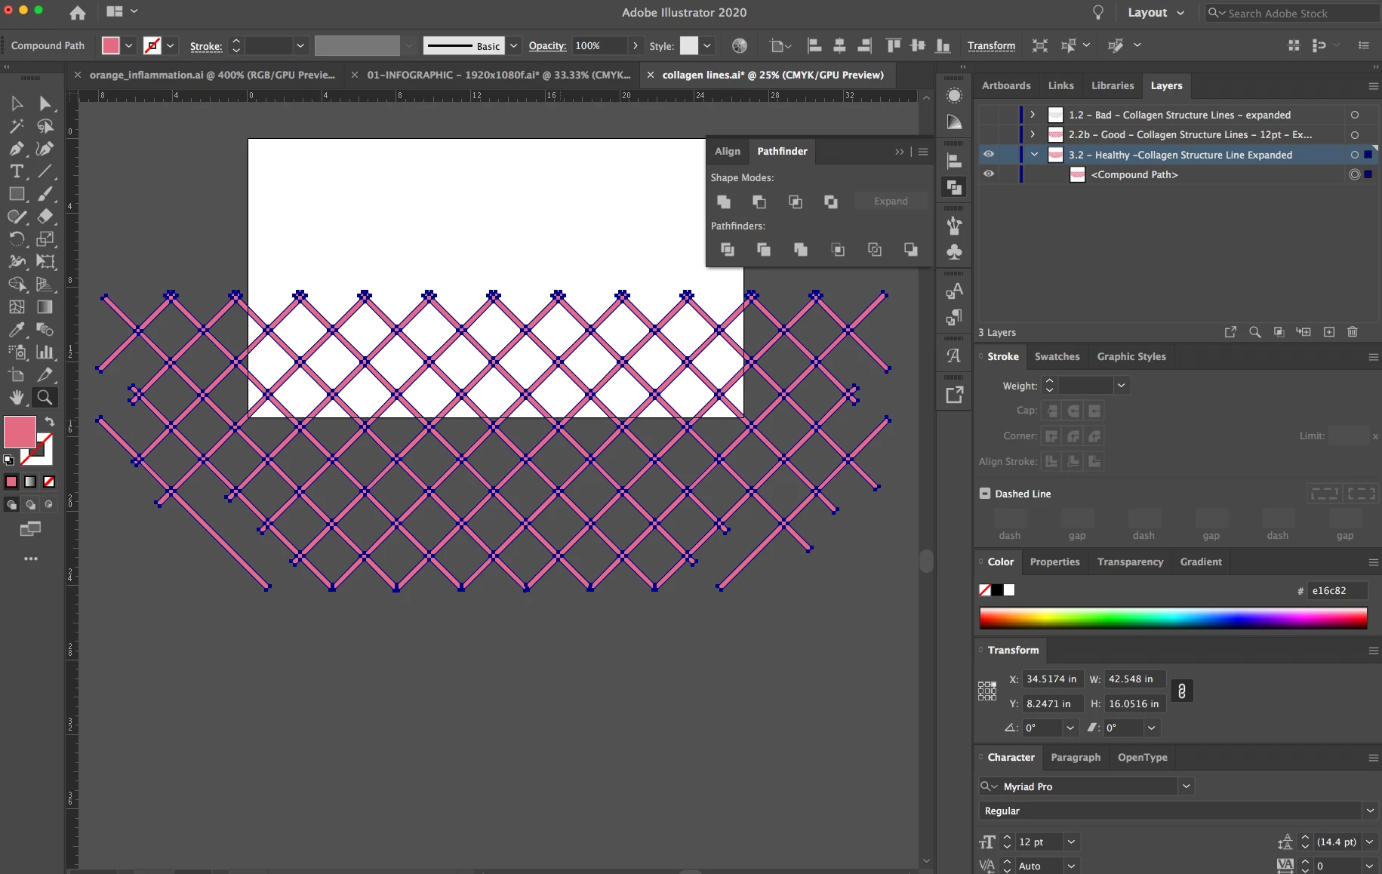Select the Pen tool
The height and width of the screenshot is (874, 1382).
tap(17, 149)
